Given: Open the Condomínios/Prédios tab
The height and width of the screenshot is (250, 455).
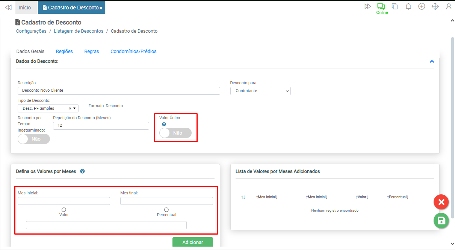Looking at the screenshot, I should pos(133,52).
